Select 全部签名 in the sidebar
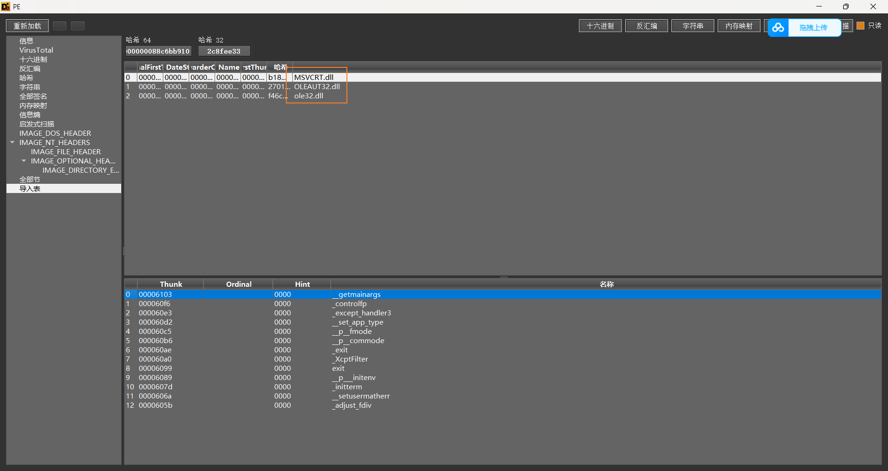This screenshot has width=888, height=471. pos(33,96)
